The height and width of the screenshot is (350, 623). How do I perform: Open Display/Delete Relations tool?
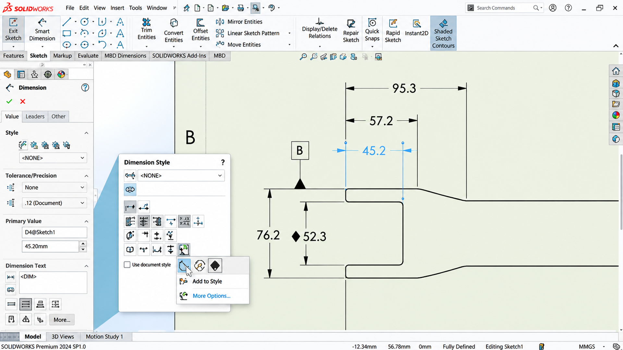(x=320, y=29)
